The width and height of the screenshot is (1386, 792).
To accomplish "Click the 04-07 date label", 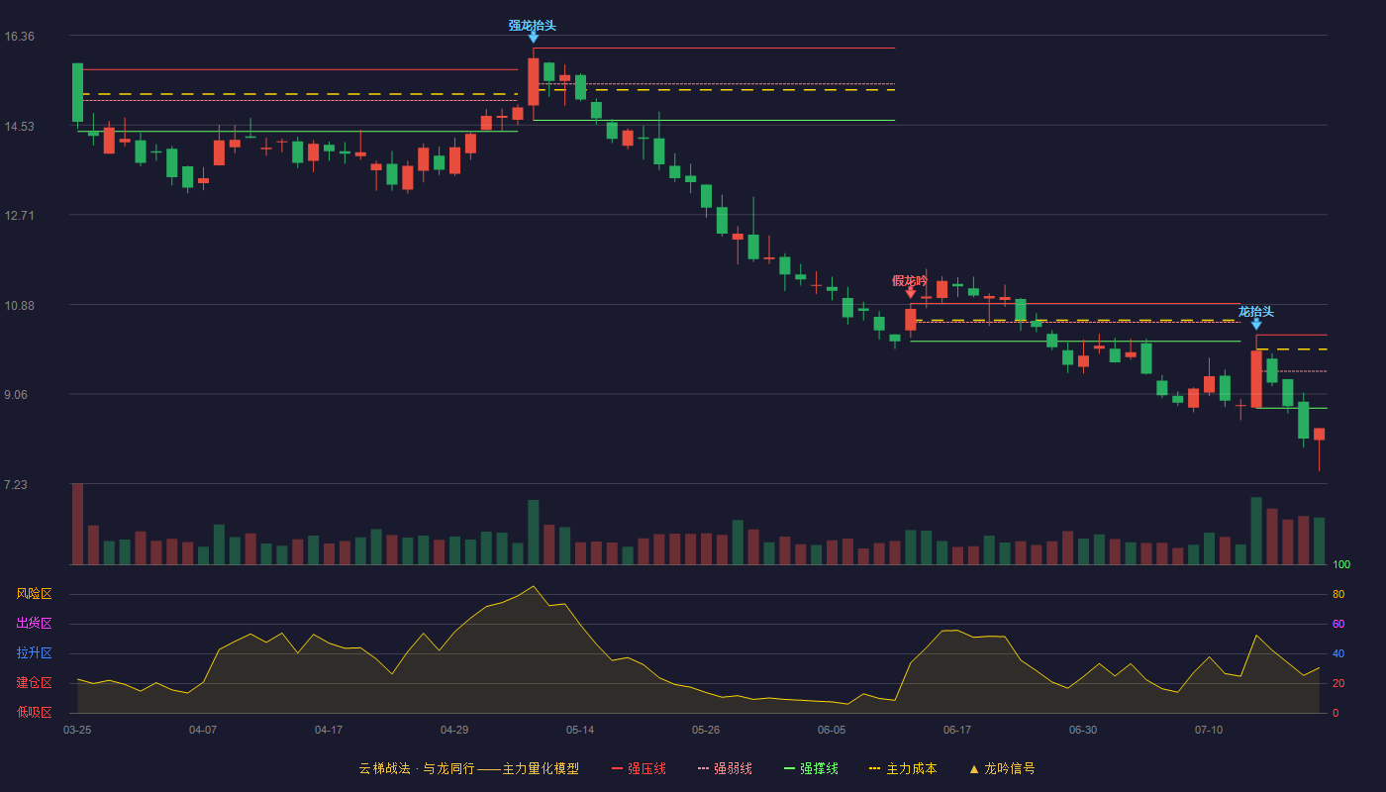I will [203, 730].
